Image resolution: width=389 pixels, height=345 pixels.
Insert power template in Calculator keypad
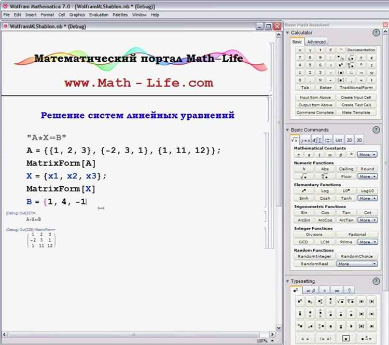[341, 65]
